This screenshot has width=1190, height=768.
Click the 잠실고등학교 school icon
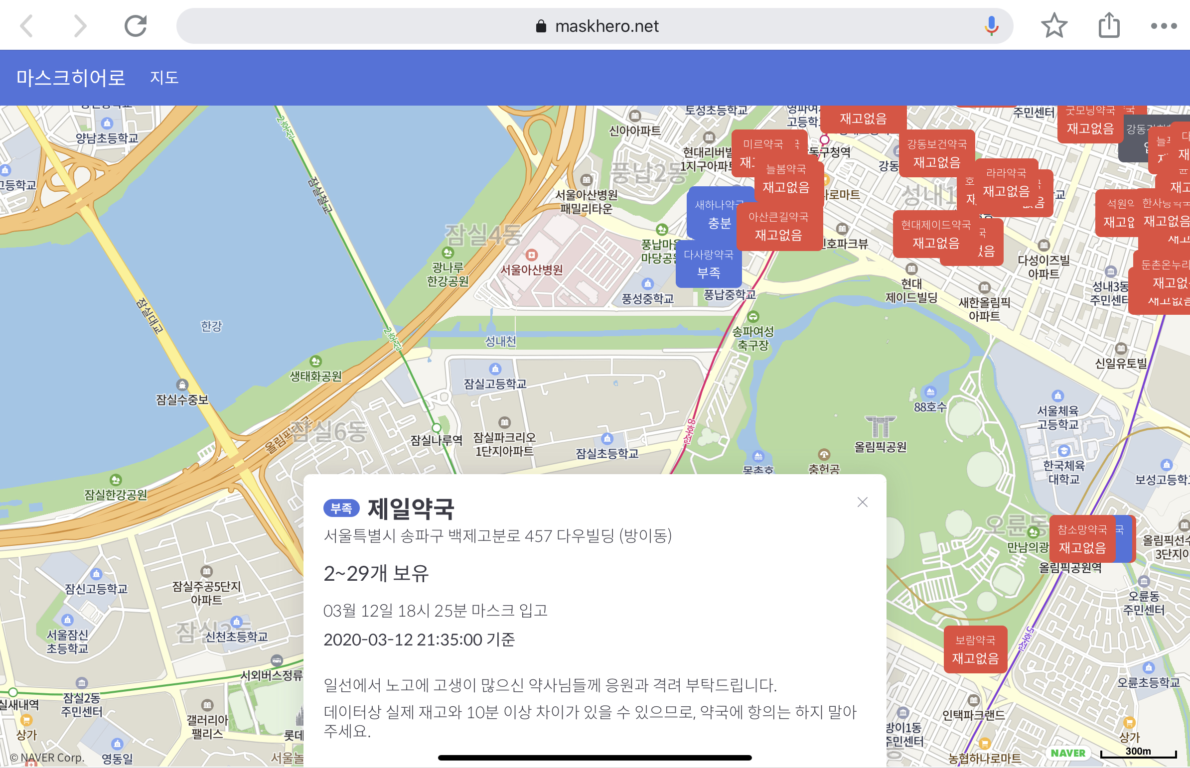495,369
